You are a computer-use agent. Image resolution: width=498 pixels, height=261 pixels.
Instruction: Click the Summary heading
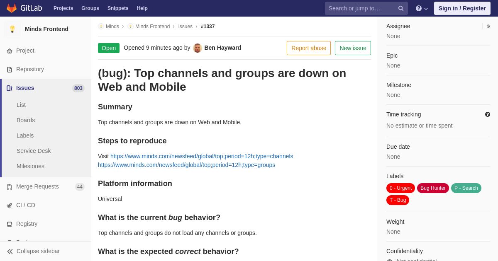click(x=115, y=107)
